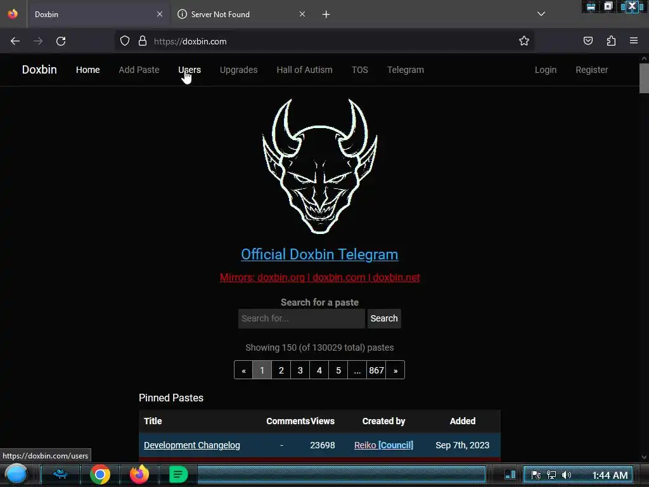649x487 pixels.
Task: Open the green notes app in taskbar
Action: tap(178, 474)
